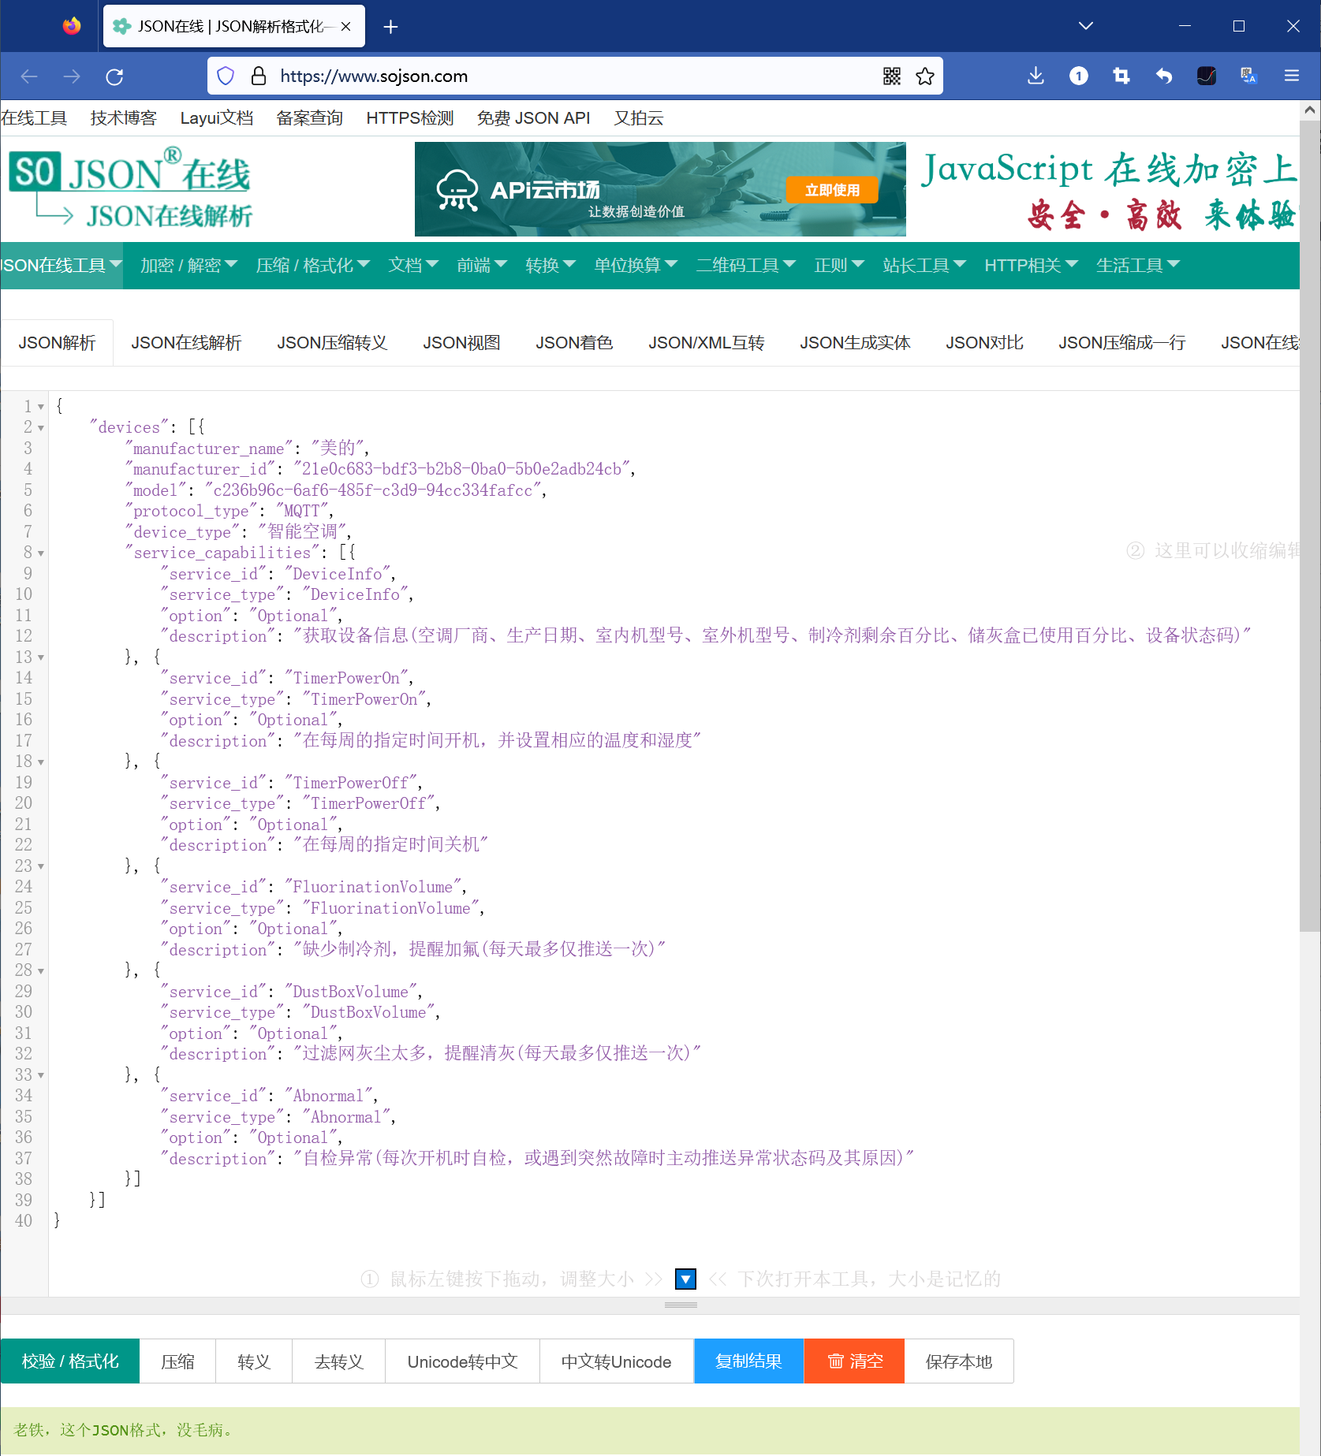Collapse service_capabilities fold on line 8
Screen dimensions: 1321x1456
(x=41, y=553)
